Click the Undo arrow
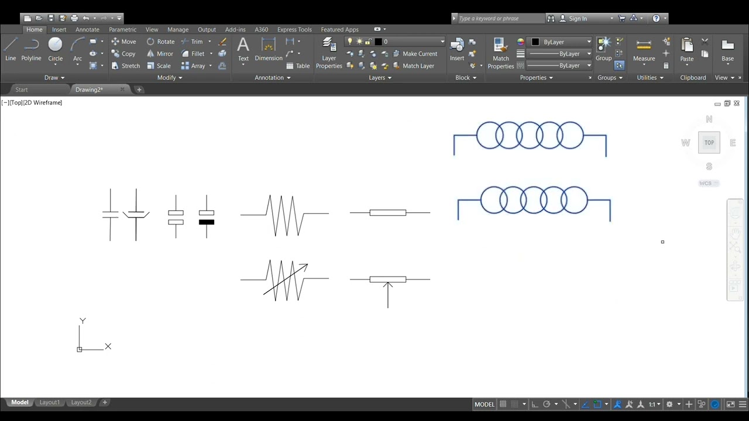749x421 pixels. coord(86,18)
